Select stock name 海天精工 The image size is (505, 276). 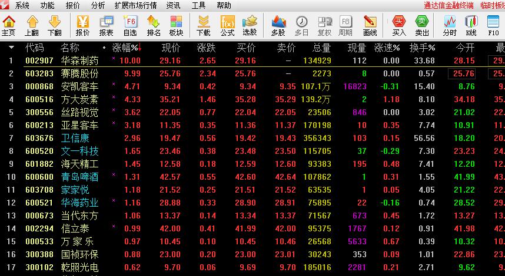[x=79, y=164]
